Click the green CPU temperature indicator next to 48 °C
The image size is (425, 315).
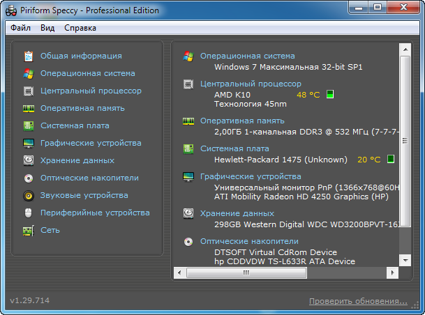330,95
